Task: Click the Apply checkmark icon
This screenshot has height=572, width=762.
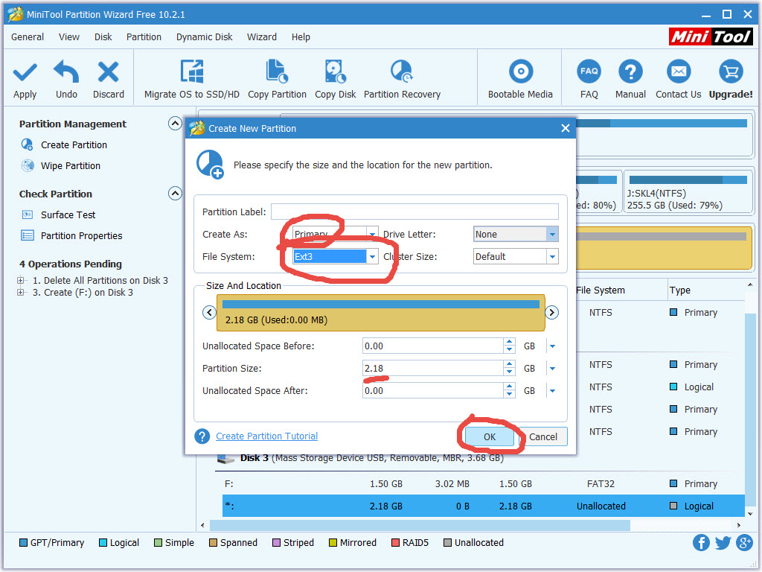Action: tap(25, 73)
